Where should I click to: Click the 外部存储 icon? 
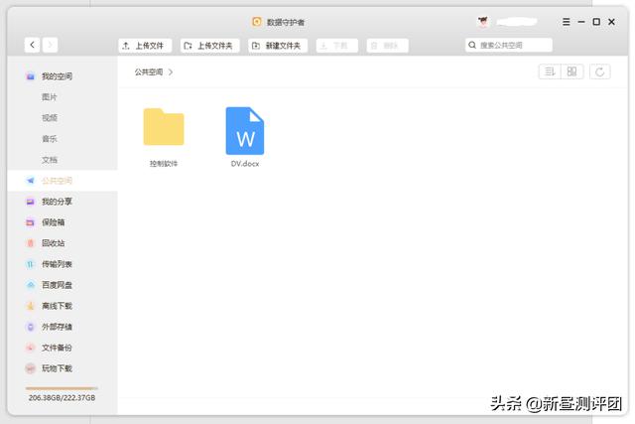click(31, 327)
